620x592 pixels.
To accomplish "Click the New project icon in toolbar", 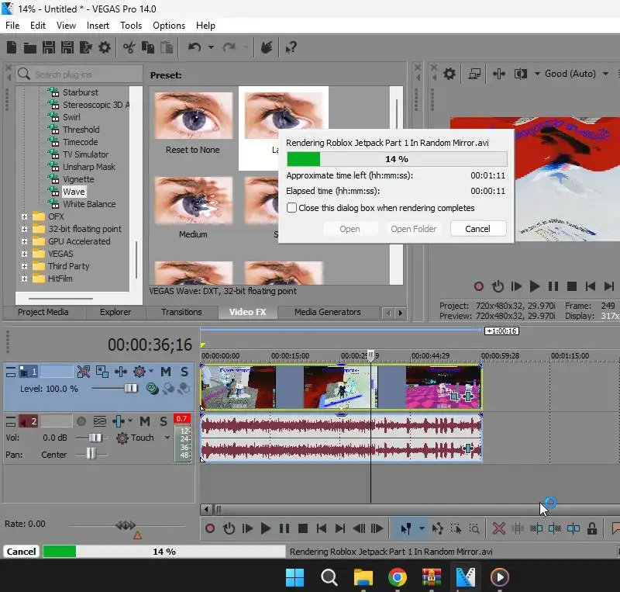I will pyautogui.click(x=12, y=47).
